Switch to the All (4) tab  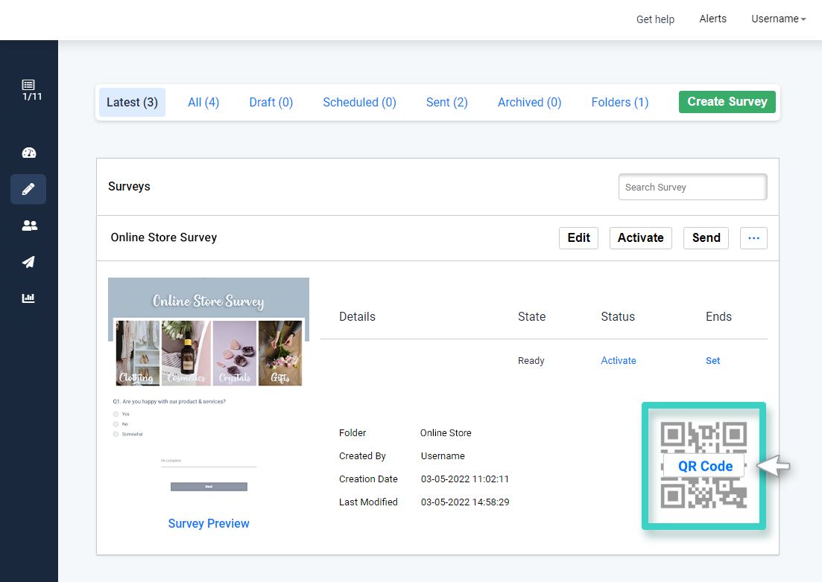tap(203, 102)
